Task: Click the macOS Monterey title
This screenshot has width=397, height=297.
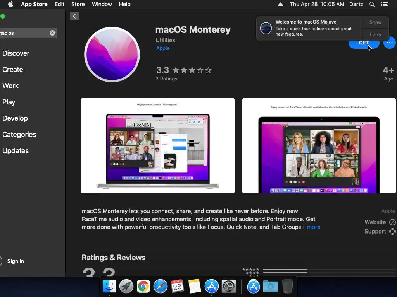Action: pos(193,29)
